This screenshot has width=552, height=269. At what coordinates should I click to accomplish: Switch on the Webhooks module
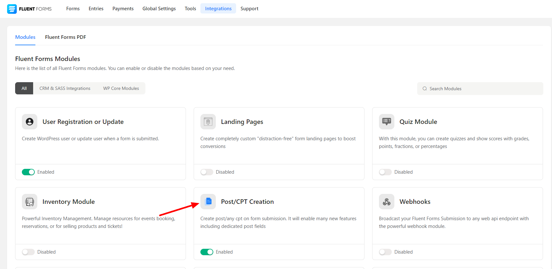(385, 252)
